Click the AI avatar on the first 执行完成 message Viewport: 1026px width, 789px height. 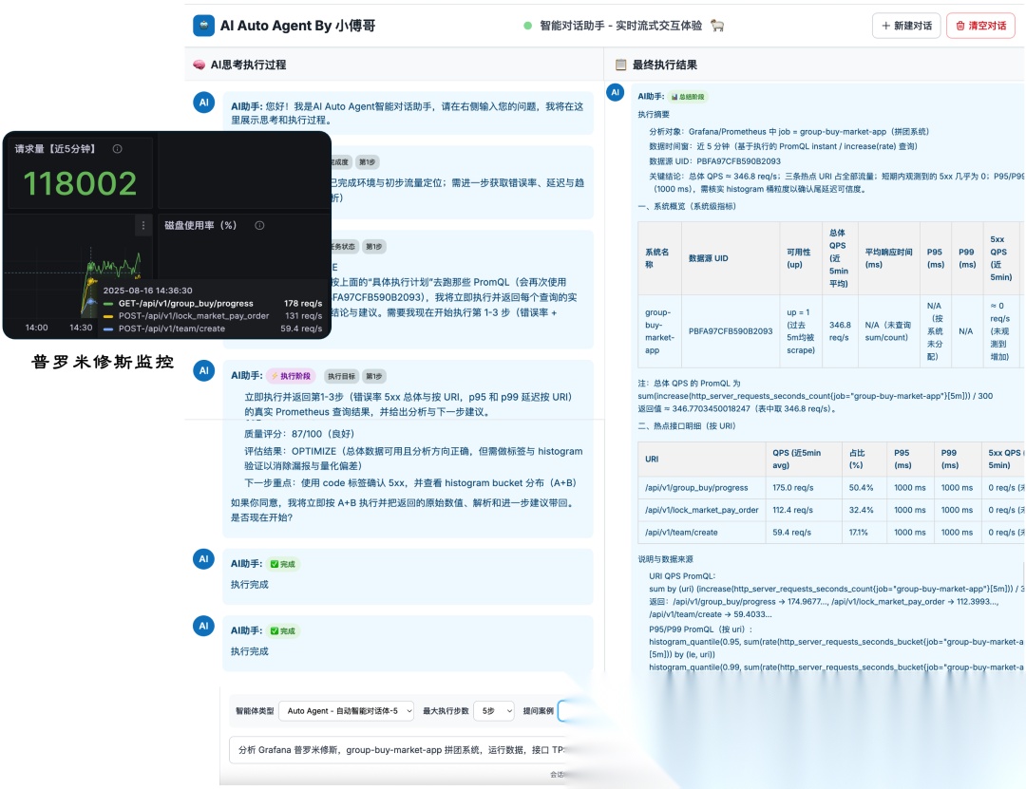pos(204,558)
